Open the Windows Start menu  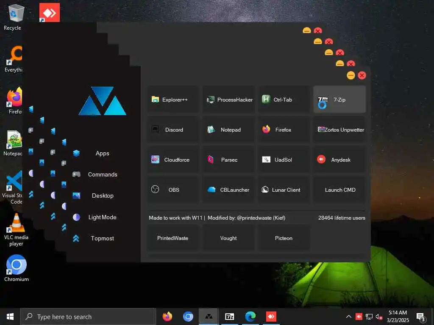[10, 317]
